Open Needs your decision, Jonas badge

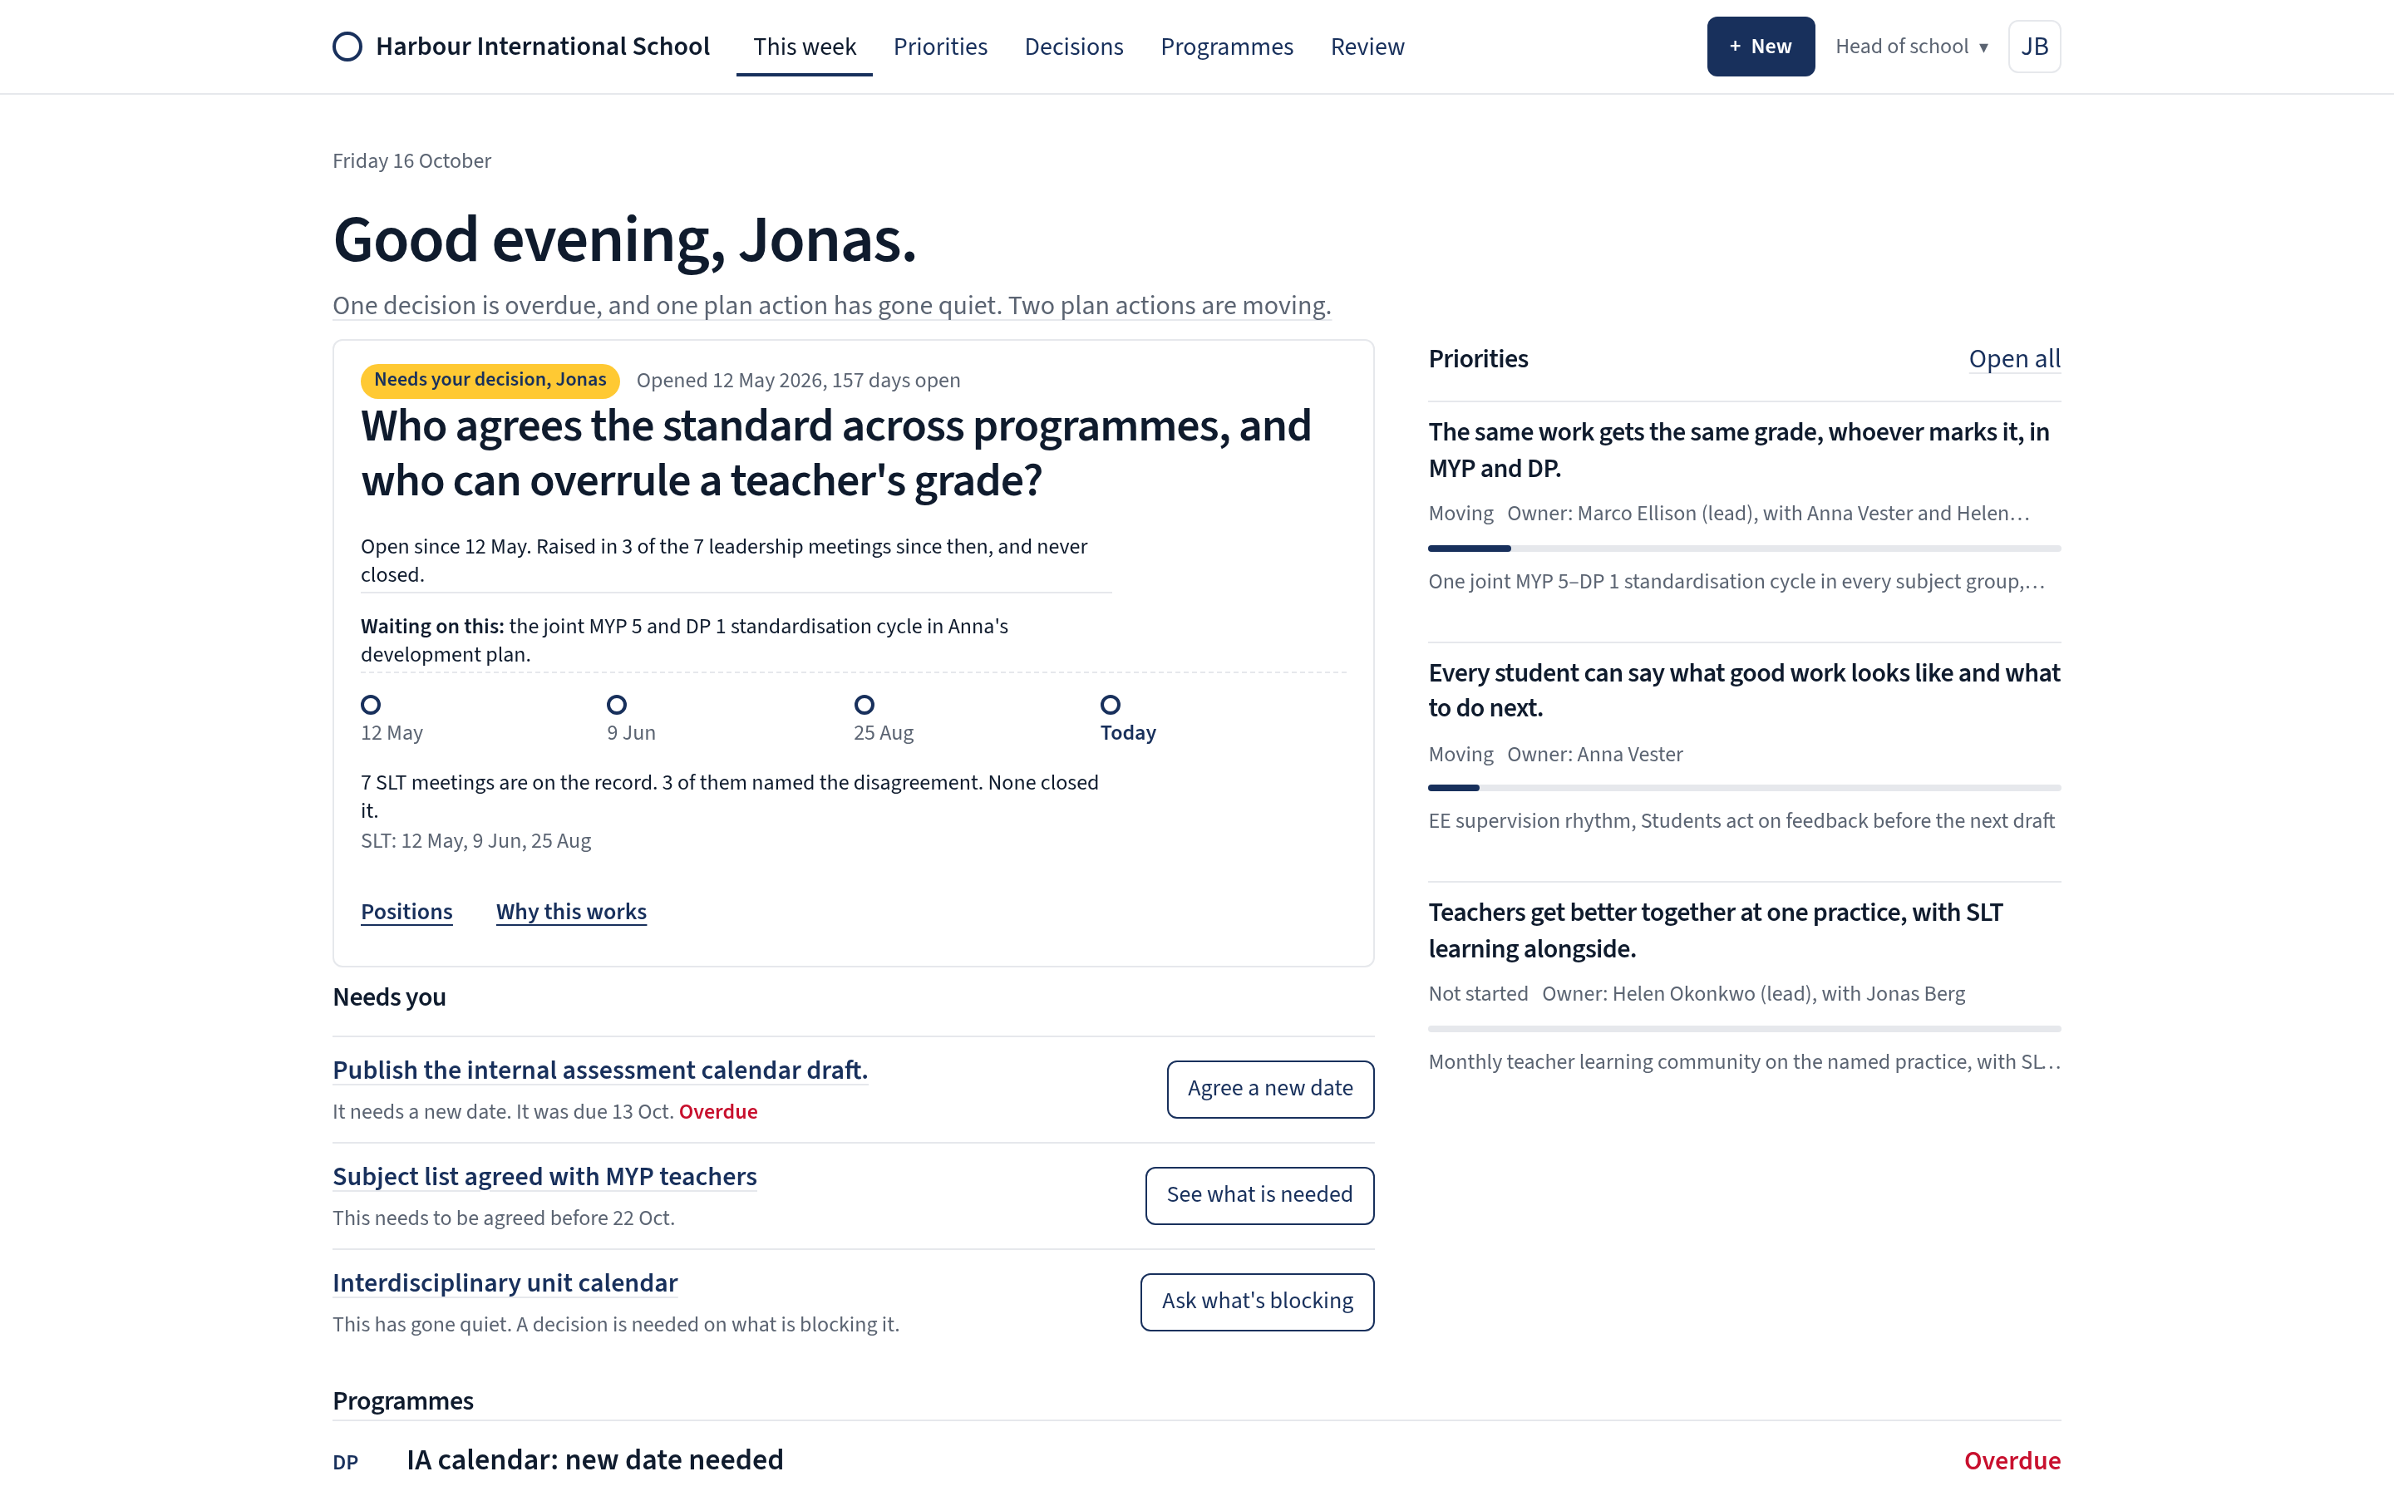(490, 380)
